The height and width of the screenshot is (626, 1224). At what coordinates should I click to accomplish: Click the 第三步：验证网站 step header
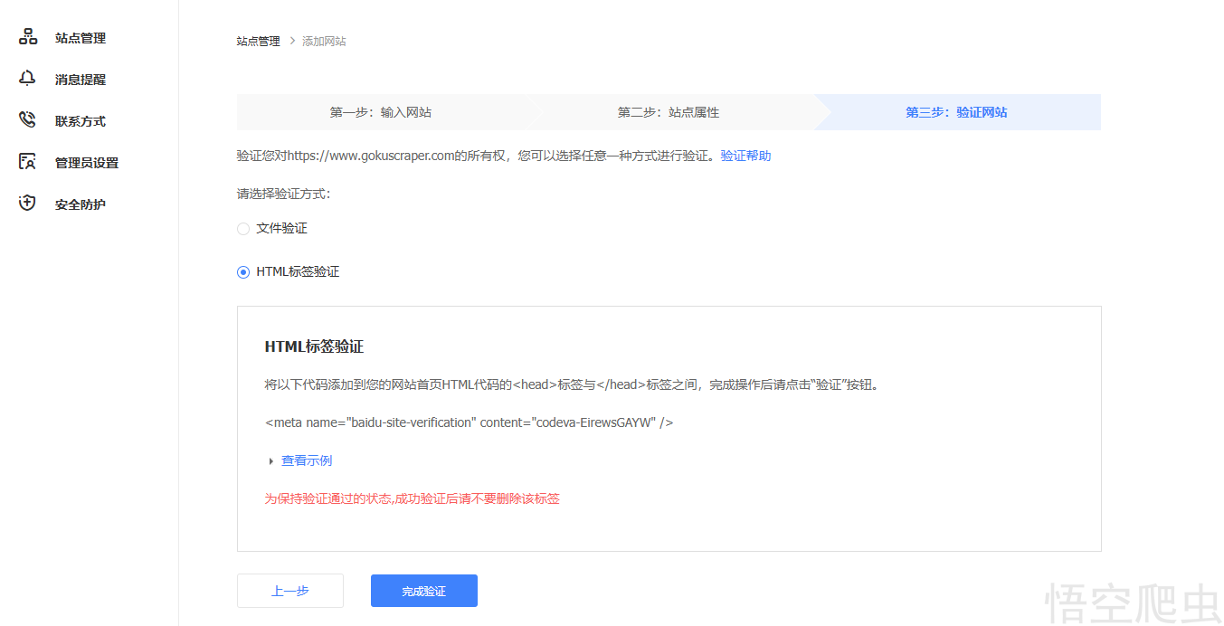[958, 111]
